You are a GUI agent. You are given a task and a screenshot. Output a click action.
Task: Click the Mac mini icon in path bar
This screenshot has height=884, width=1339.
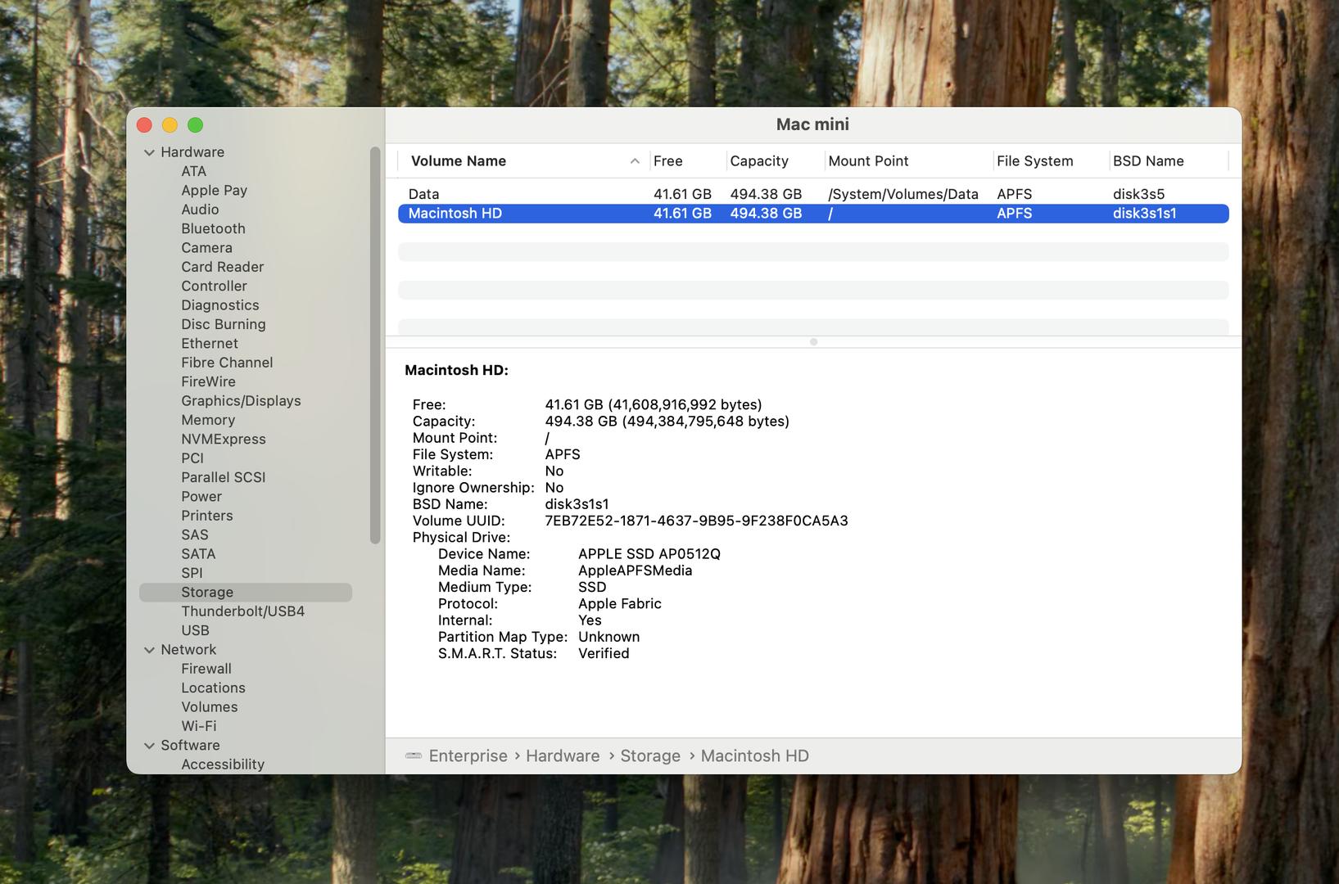click(414, 755)
